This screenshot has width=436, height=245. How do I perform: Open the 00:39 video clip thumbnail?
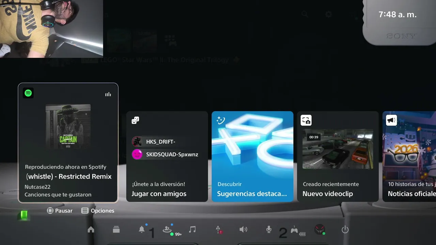pyautogui.click(x=338, y=149)
